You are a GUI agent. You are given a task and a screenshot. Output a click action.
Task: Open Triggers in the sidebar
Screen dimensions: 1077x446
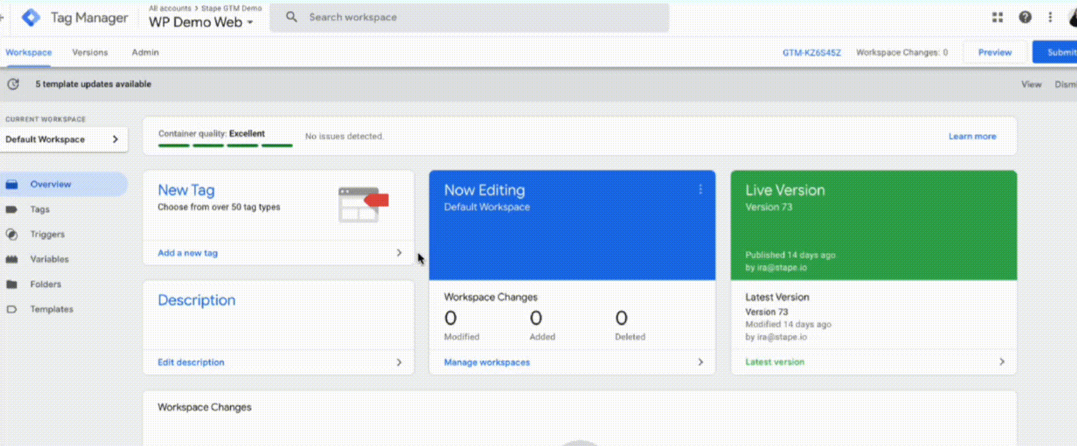coord(47,235)
